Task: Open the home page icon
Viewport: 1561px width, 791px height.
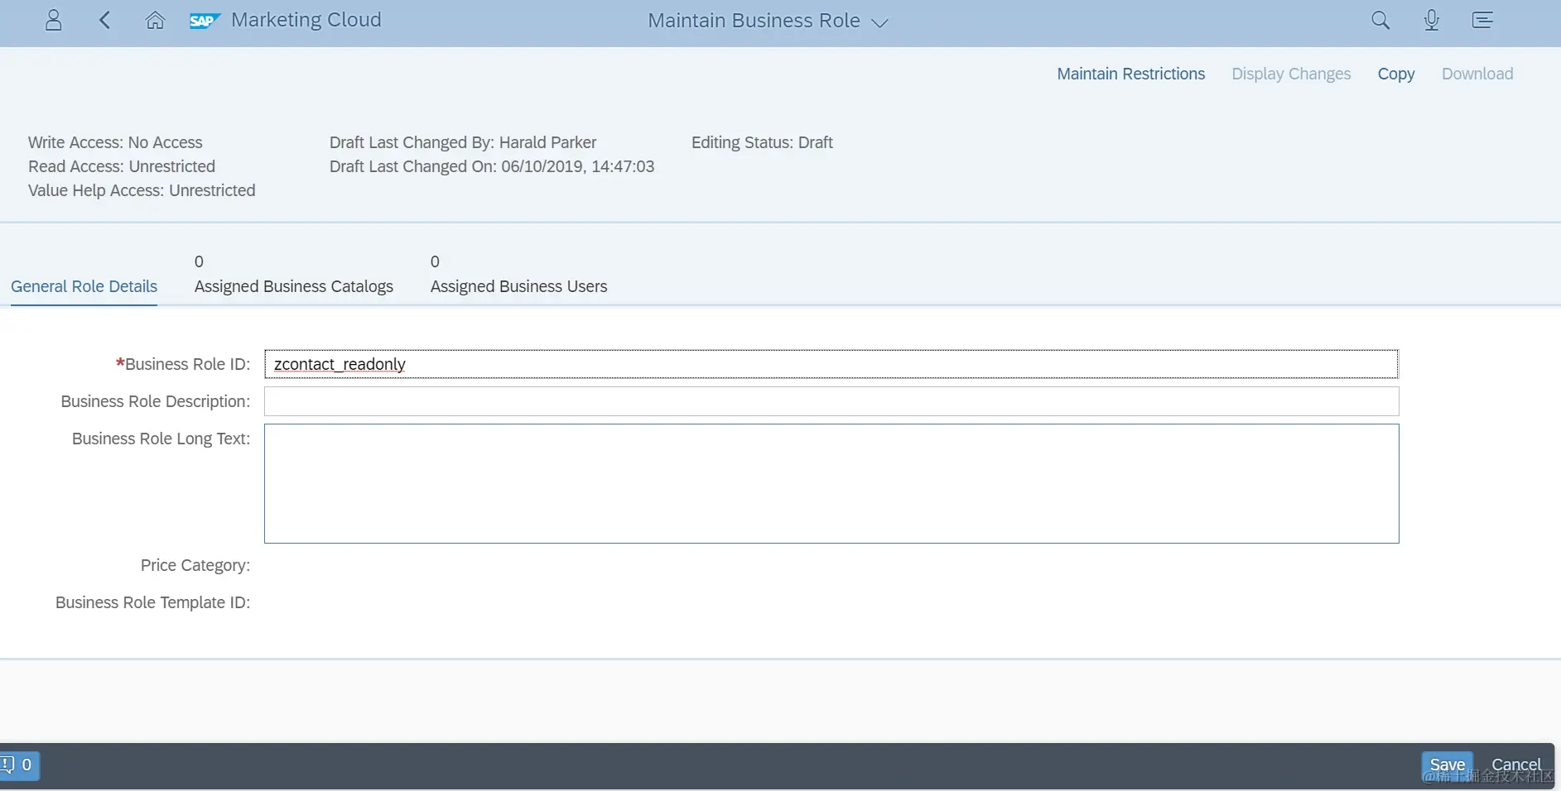Action: (155, 21)
